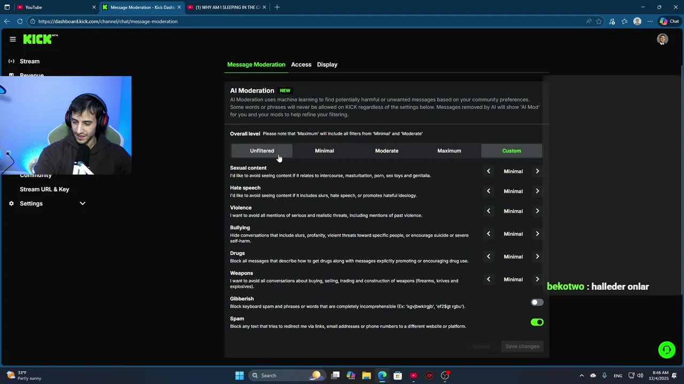Open the Favorites list icon in the Edge toolbar

(624, 21)
